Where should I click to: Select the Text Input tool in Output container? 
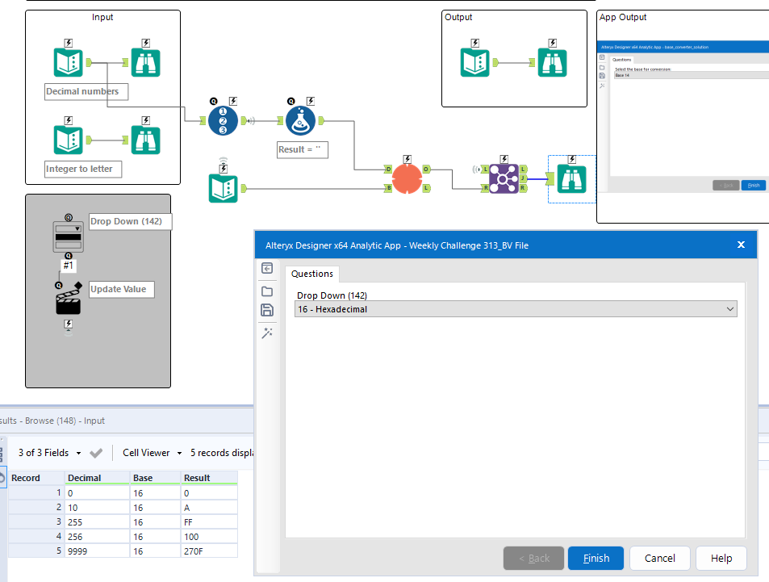(x=474, y=62)
